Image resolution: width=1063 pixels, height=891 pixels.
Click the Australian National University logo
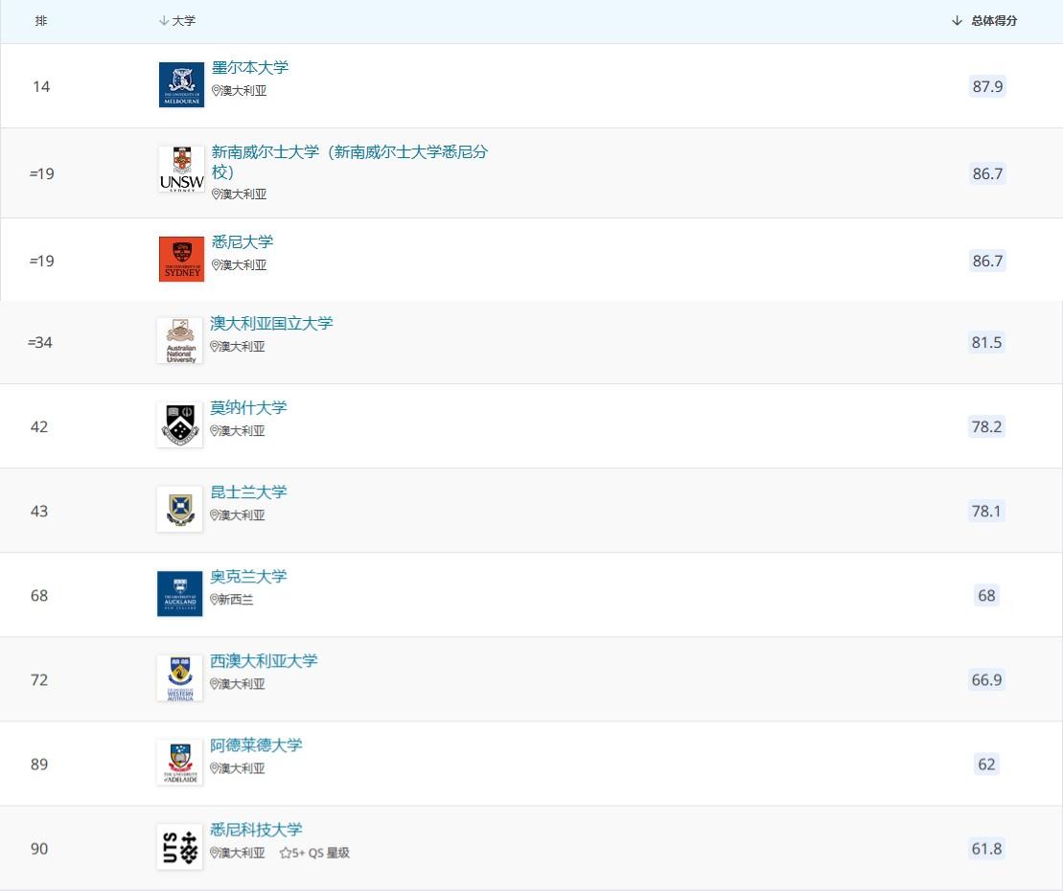click(179, 340)
